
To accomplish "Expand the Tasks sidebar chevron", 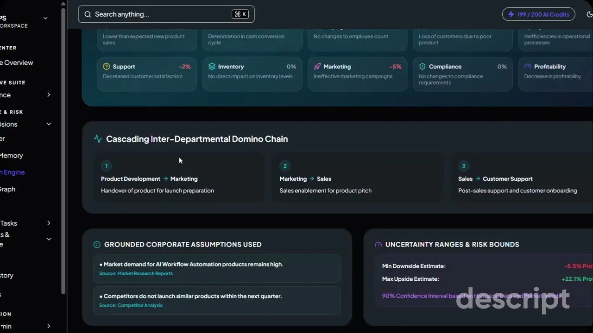I will [49, 223].
